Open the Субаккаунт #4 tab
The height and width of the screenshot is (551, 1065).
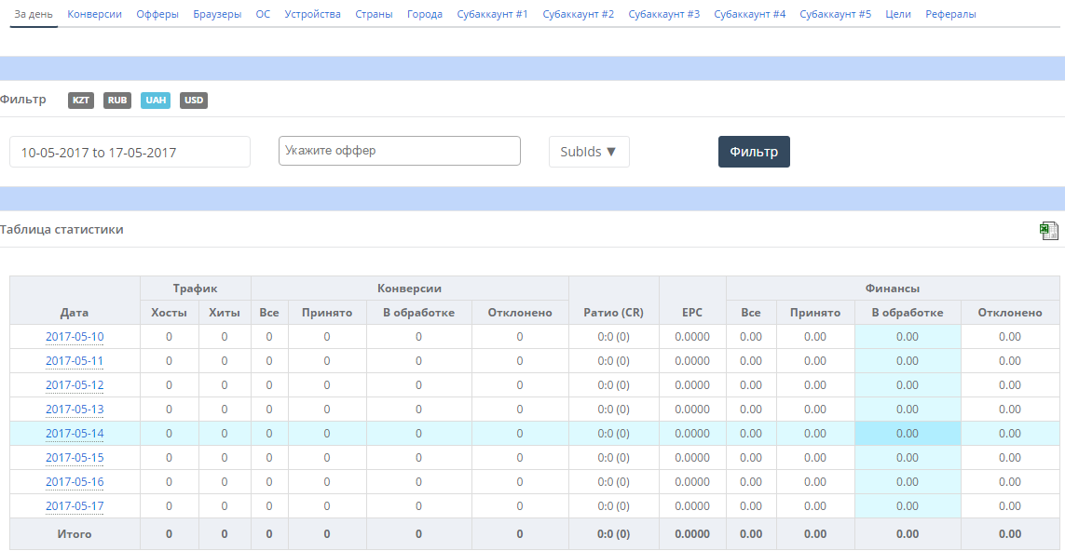tap(750, 14)
